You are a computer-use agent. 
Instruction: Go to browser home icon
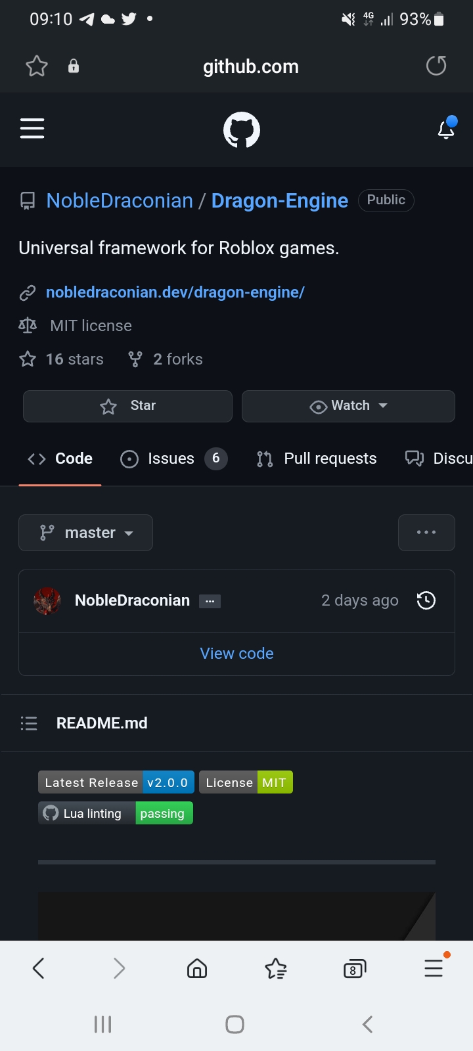tap(197, 968)
